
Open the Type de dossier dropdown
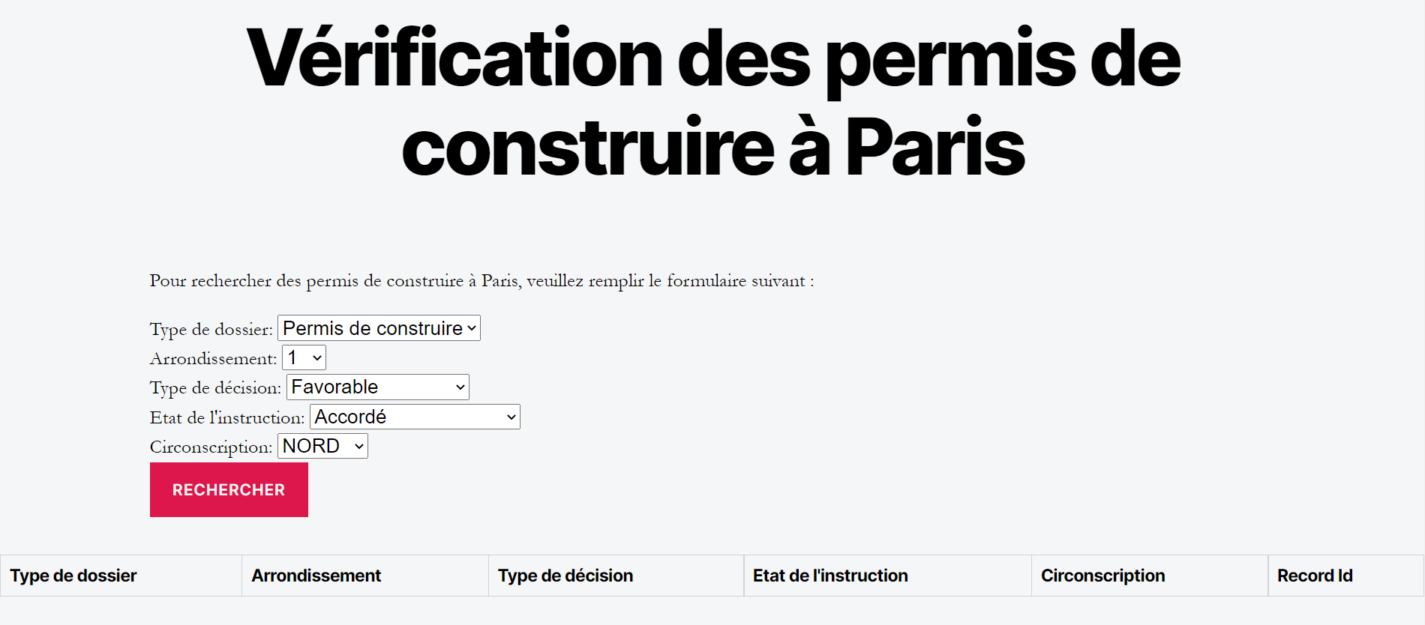379,328
